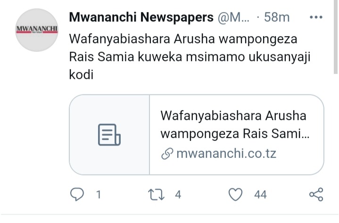
Task: Open the Mwananchi Newspapers profile avatar
Action: pos(37,30)
